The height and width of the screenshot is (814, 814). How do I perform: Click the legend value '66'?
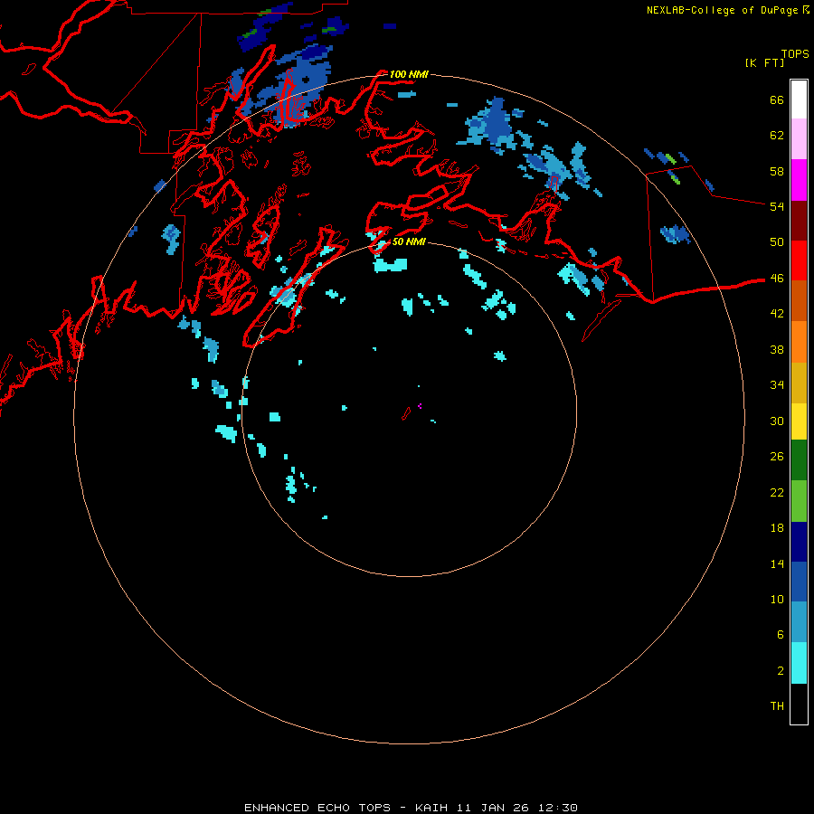777,100
